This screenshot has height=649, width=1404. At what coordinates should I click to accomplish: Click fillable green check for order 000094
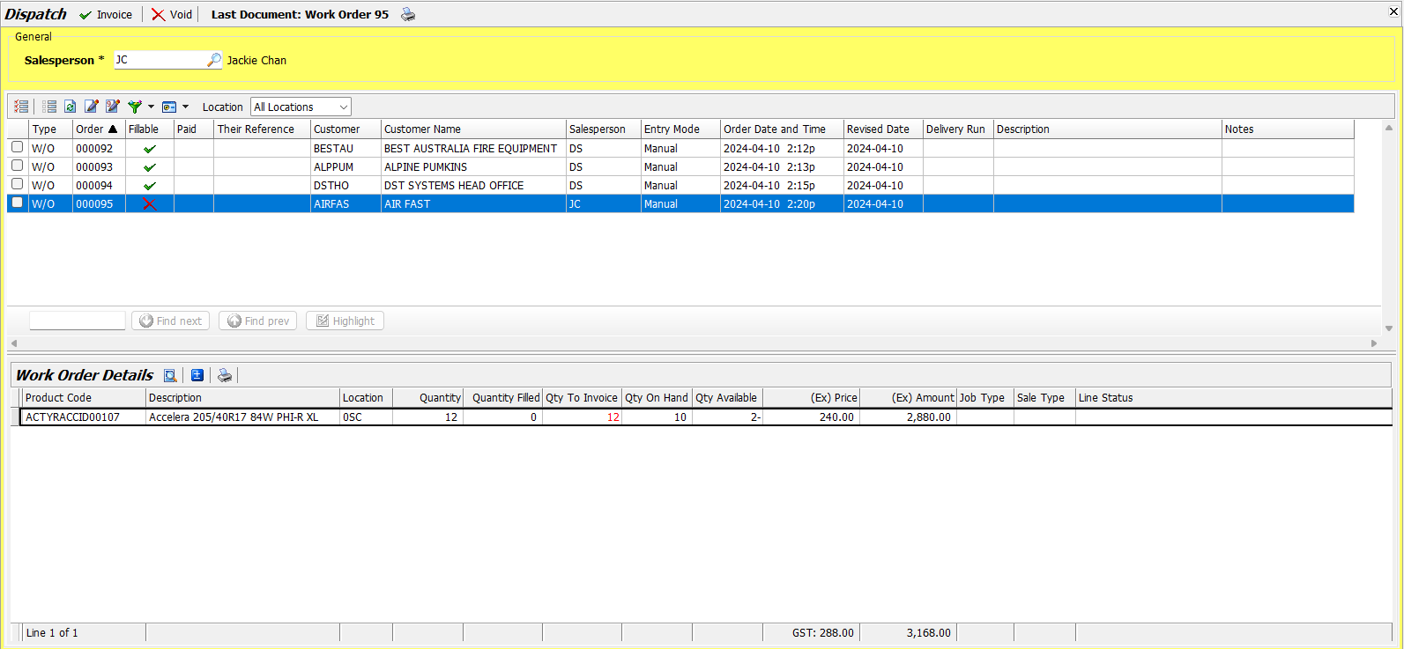[150, 186]
